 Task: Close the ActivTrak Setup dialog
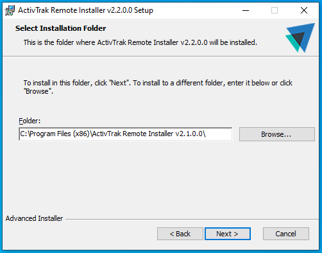(x=304, y=10)
